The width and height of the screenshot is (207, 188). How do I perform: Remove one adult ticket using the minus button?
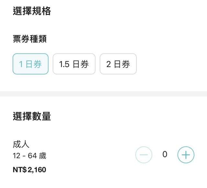[x=144, y=155]
